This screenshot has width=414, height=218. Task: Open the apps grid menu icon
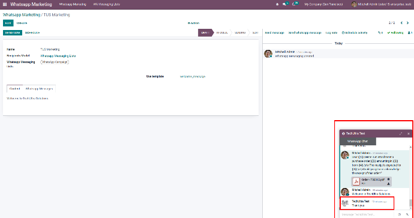click(x=5, y=4)
